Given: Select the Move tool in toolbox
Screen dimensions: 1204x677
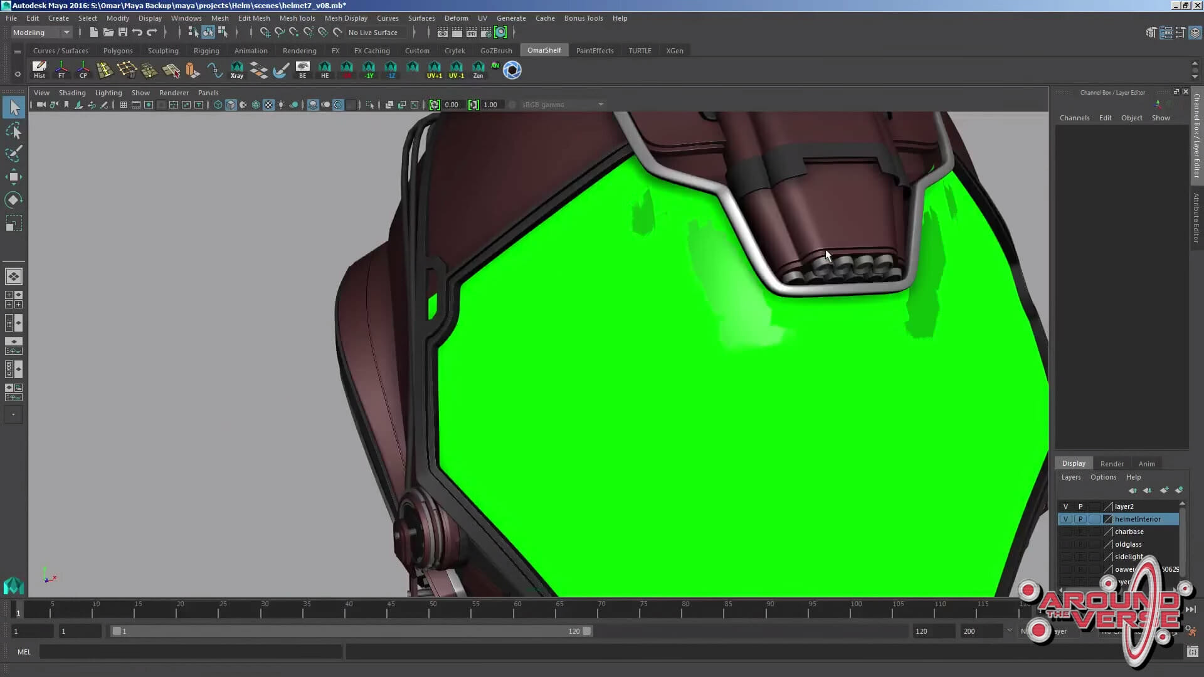Looking at the screenshot, I should 14,177.
